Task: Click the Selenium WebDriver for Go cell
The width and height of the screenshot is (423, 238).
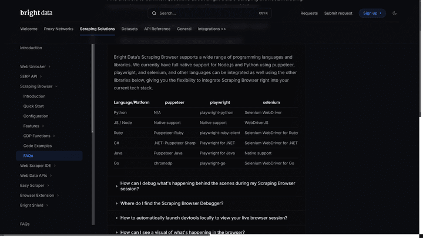Action: (269, 163)
